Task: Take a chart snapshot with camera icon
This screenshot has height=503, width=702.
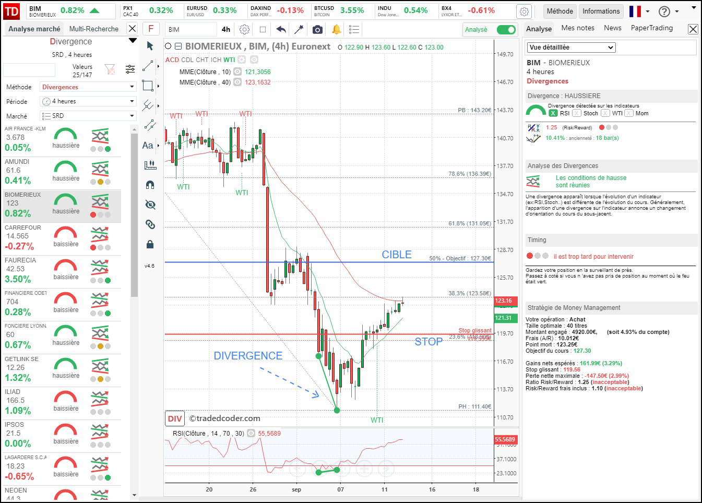Action: click(x=317, y=30)
